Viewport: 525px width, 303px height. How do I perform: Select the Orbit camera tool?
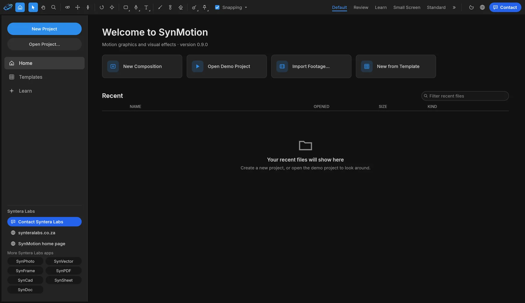coord(67,7)
